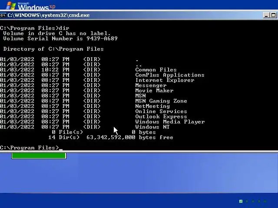Click the cmd.exe title bar text

point(49,15)
